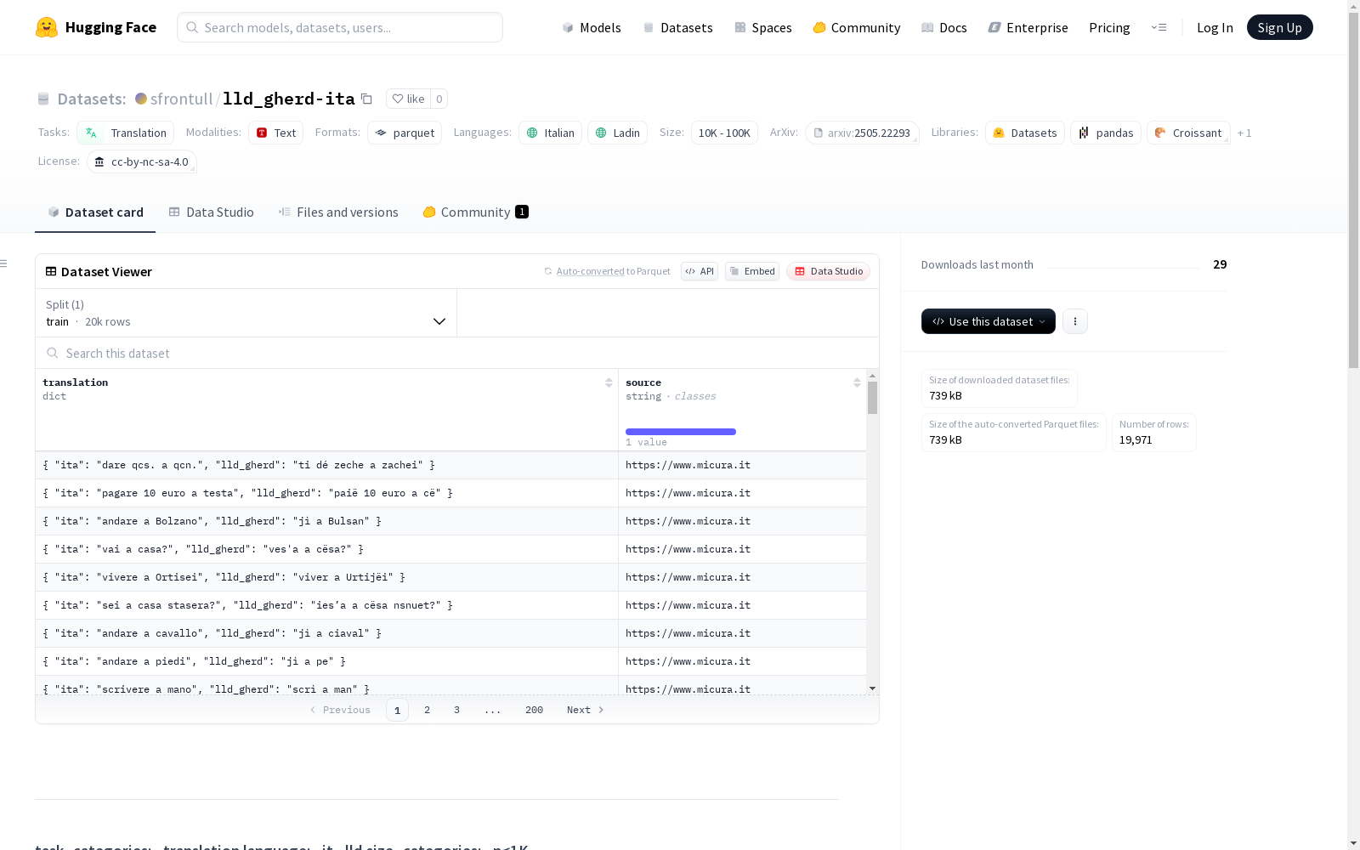Go to Datasets in the navbar
Viewport: 1360px width, 850px height.
click(x=677, y=27)
